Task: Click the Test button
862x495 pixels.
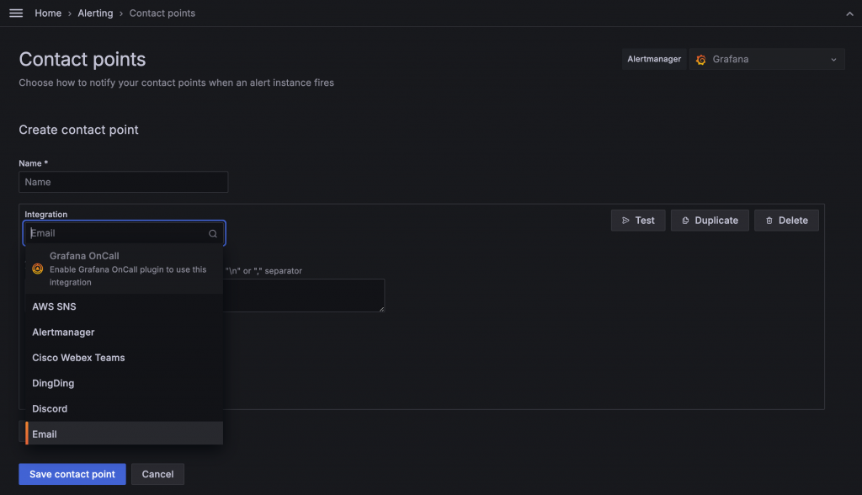Action: click(638, 221)
